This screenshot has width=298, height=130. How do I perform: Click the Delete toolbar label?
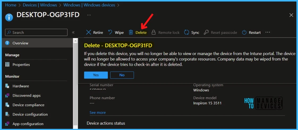(141, 32)
